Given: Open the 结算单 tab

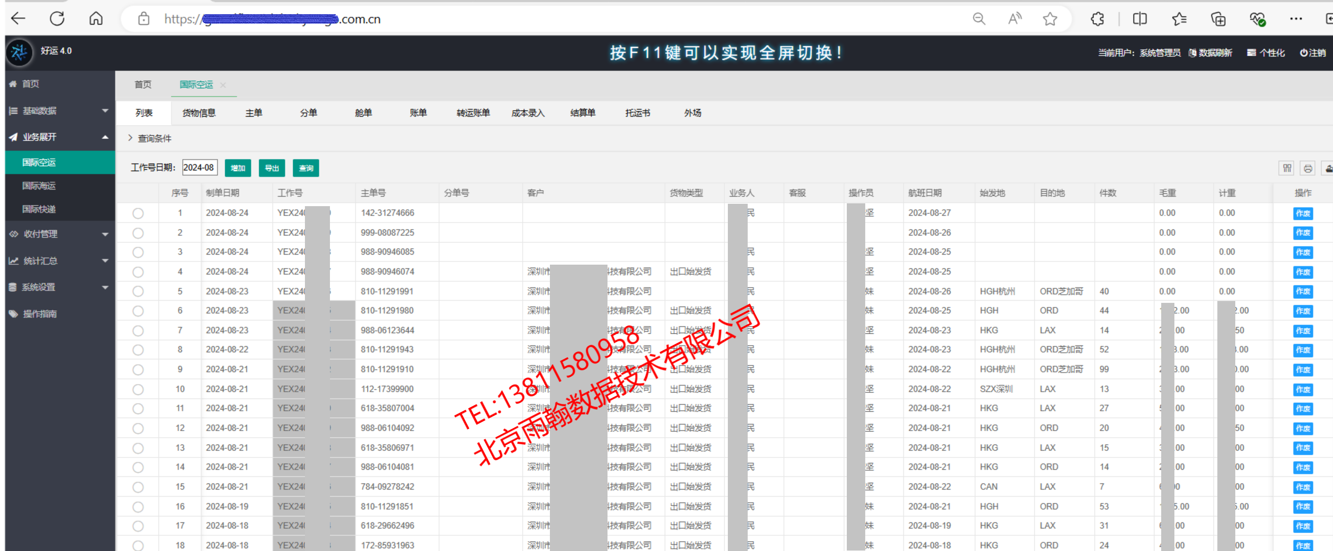Looking at the screenshot, I should 582,113.
